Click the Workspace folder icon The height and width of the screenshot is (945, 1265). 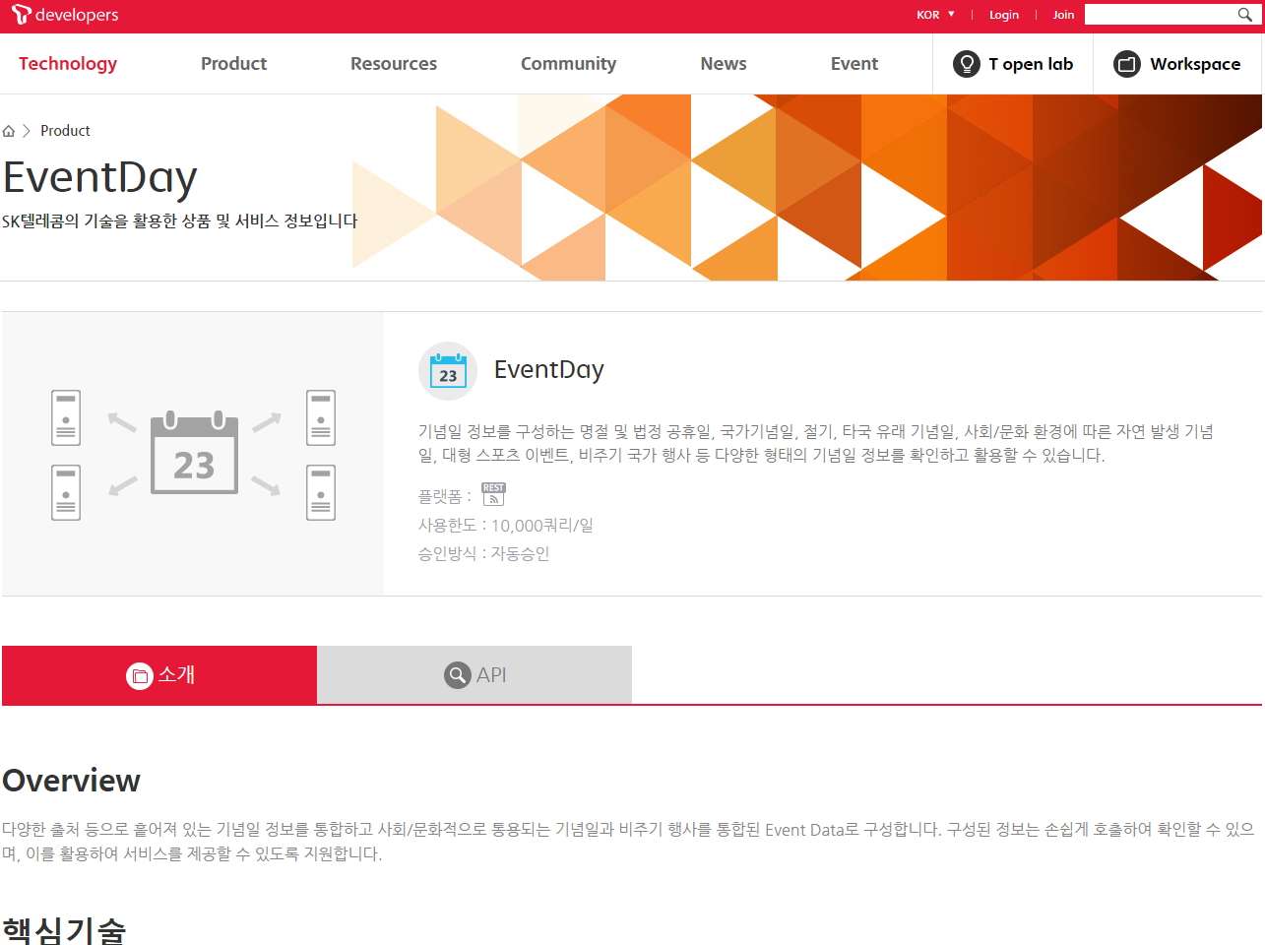[x=1126, y=64]
